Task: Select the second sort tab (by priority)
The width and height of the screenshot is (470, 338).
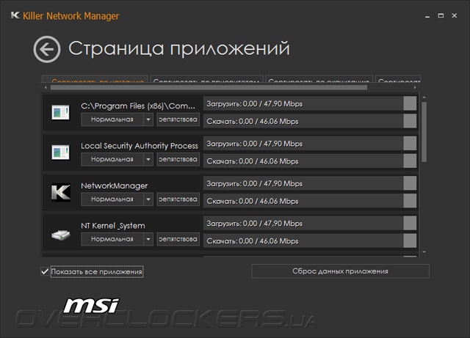Action: (x=206, y=78)
